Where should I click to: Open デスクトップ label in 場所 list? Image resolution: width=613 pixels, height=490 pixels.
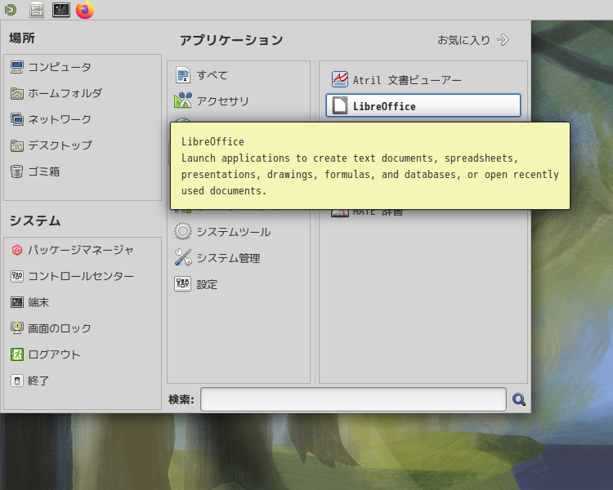coord(60,145)
